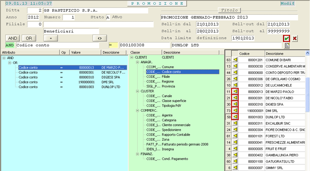
Task: Add GAMBALUNGA PIERO via arrow icon
Action: tap(235, 155)
